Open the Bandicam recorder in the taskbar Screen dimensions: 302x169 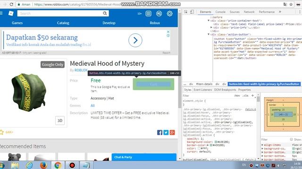pos(72,165)
